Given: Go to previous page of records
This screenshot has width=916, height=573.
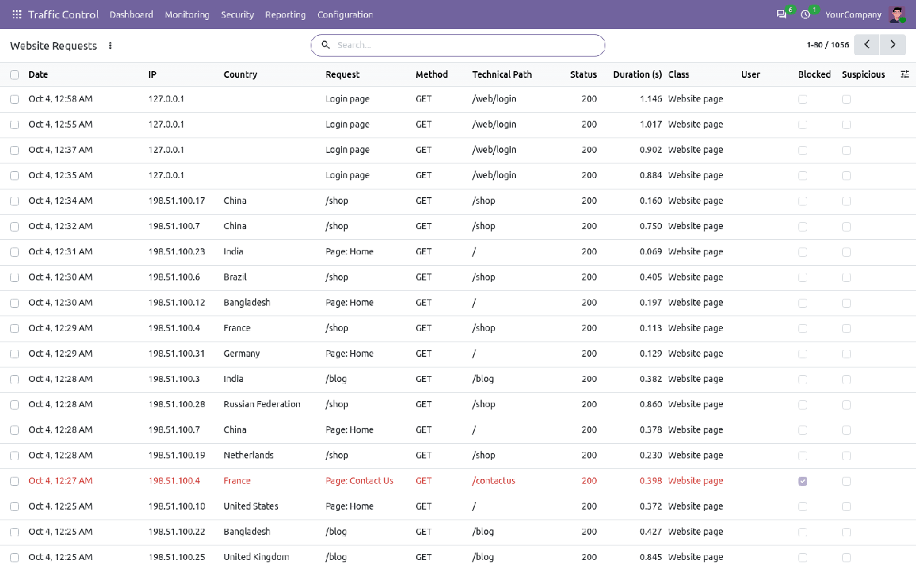Looking at the screenshot, I should click(866, 45).
